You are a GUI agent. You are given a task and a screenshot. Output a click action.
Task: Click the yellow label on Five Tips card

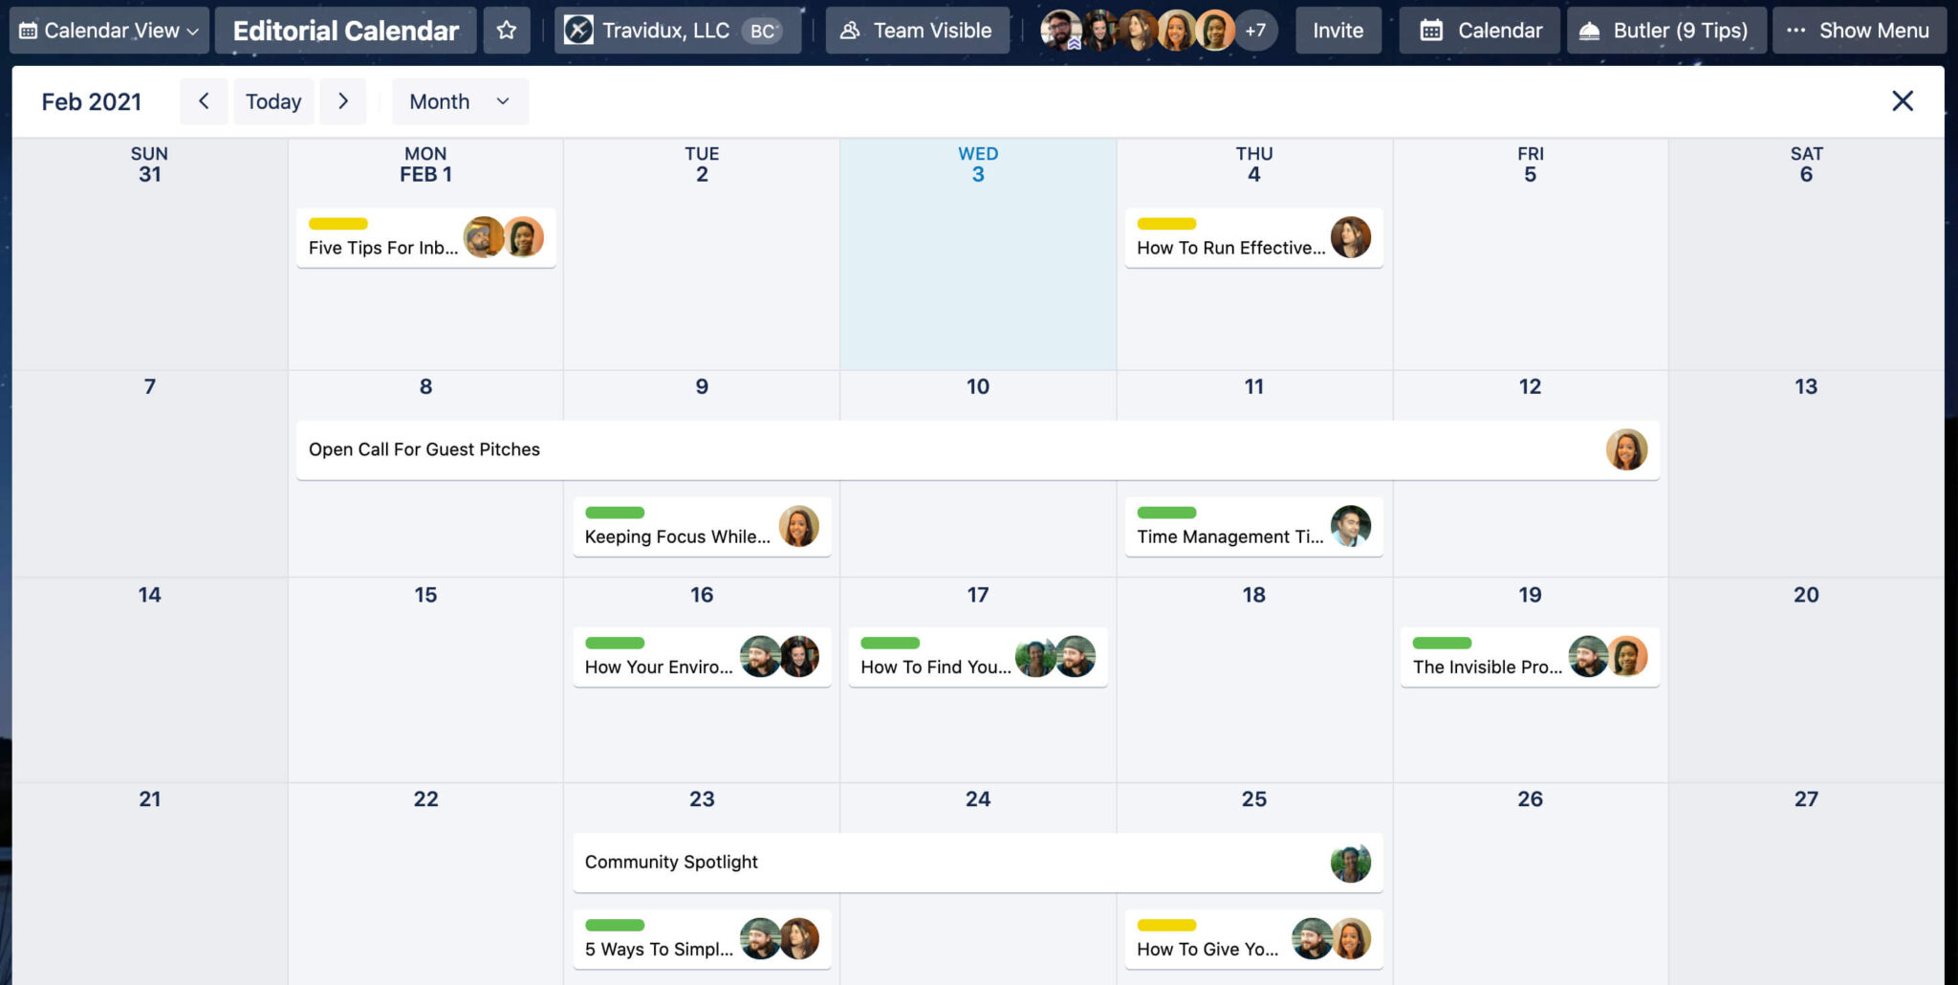click(337, 223)
